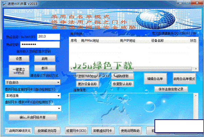This screenshot has width=204, height=137.
Task: Click into the 热点密码 password field
Action: point(40,45)
